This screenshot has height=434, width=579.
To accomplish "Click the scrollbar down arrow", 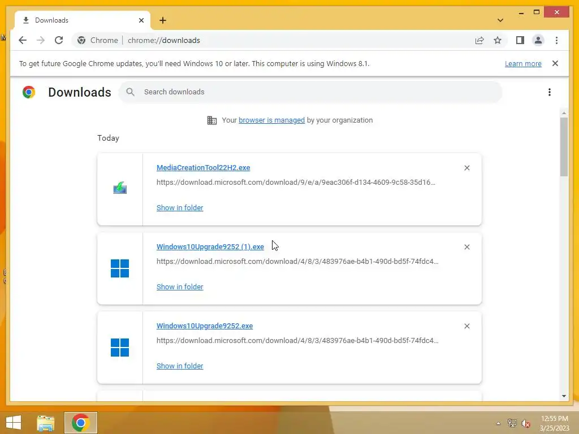I will click(564, 396).
